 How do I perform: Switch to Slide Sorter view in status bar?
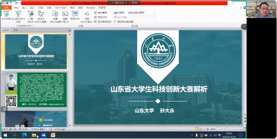click(x=201, y=129)
